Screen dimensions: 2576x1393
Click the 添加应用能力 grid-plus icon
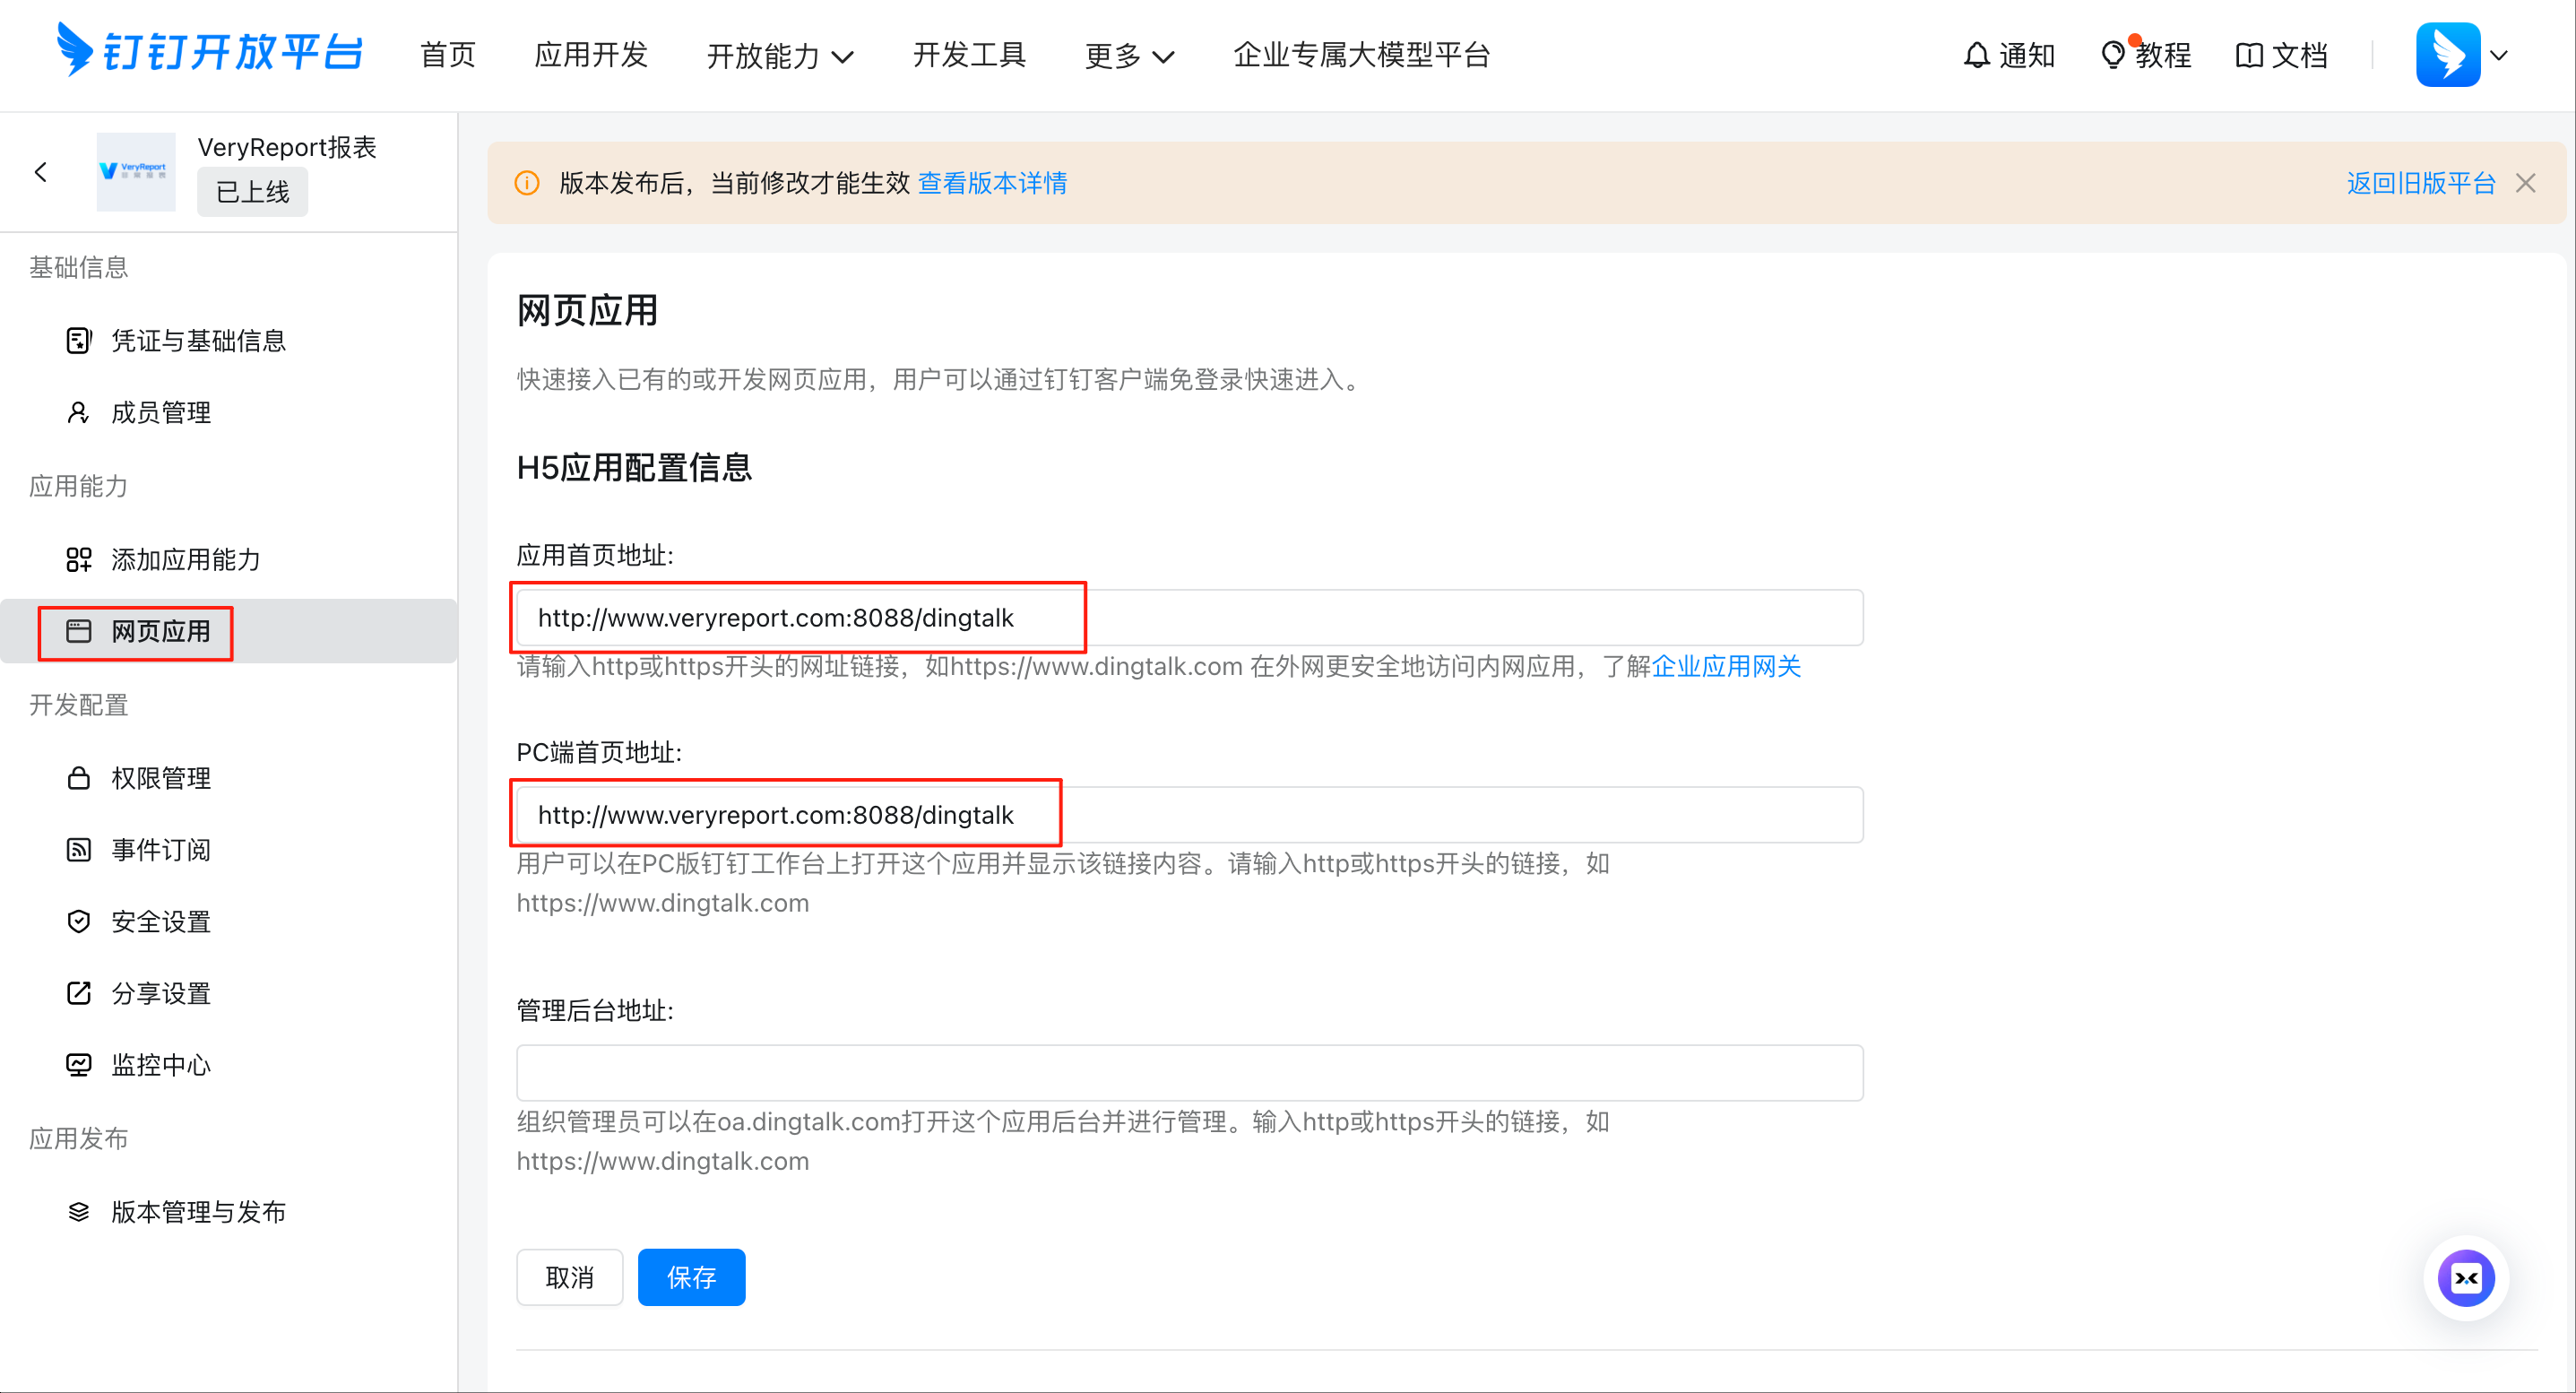(79, 559)
